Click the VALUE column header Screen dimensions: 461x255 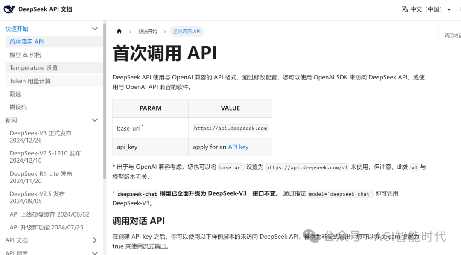click(x=230, y=108)
